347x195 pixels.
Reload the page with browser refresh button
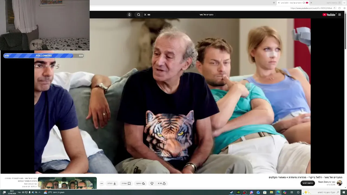pyautogui.click(x=339, y=8)
